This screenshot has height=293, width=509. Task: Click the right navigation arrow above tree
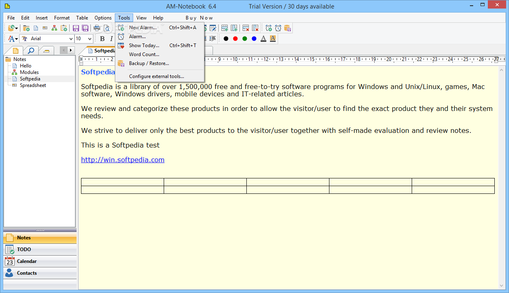tap(71, 50)
